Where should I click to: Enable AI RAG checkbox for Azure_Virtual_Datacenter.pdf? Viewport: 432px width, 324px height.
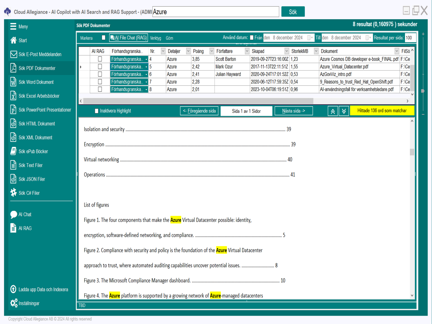(100, 66)
